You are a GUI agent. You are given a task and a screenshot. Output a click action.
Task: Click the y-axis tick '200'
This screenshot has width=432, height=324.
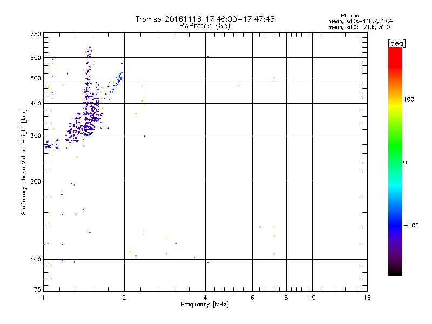[x=36, y=181]
